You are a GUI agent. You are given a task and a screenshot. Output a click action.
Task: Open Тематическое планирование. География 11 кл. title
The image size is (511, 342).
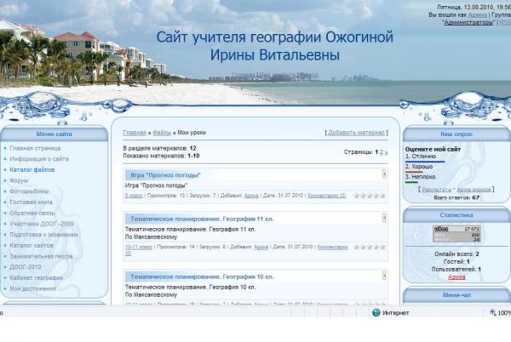[202, 219]
